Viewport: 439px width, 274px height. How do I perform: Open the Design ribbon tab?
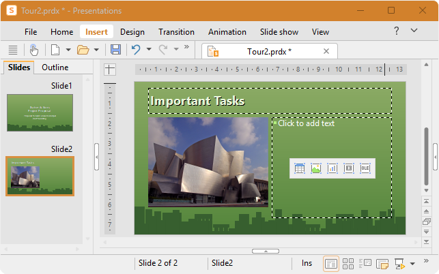[132, 32]
